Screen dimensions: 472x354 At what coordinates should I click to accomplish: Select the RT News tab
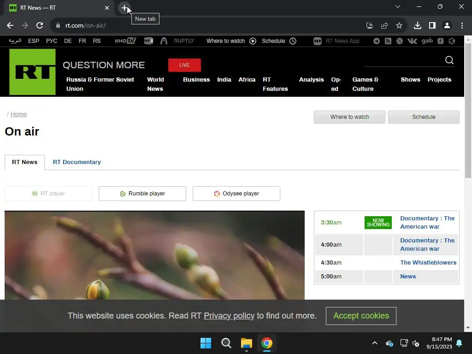[25, 162]
